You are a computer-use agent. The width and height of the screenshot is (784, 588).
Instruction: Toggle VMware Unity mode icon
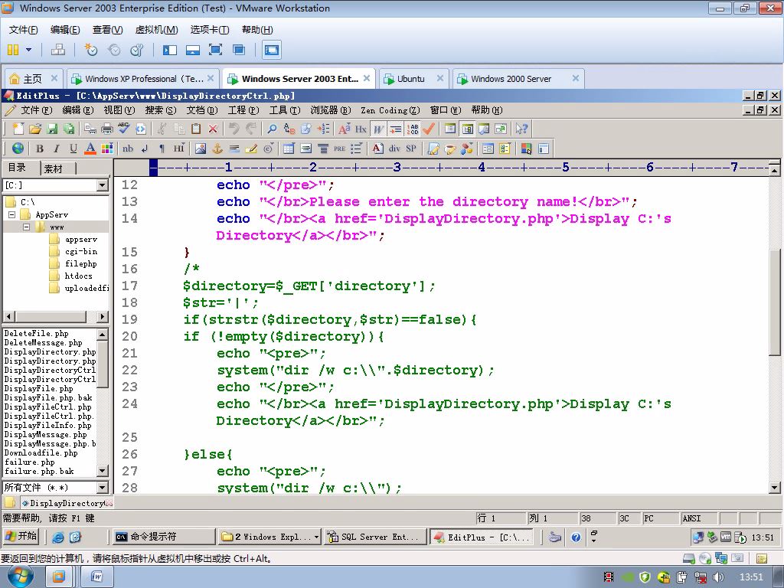pyautogui.click(x=239, y=50)
